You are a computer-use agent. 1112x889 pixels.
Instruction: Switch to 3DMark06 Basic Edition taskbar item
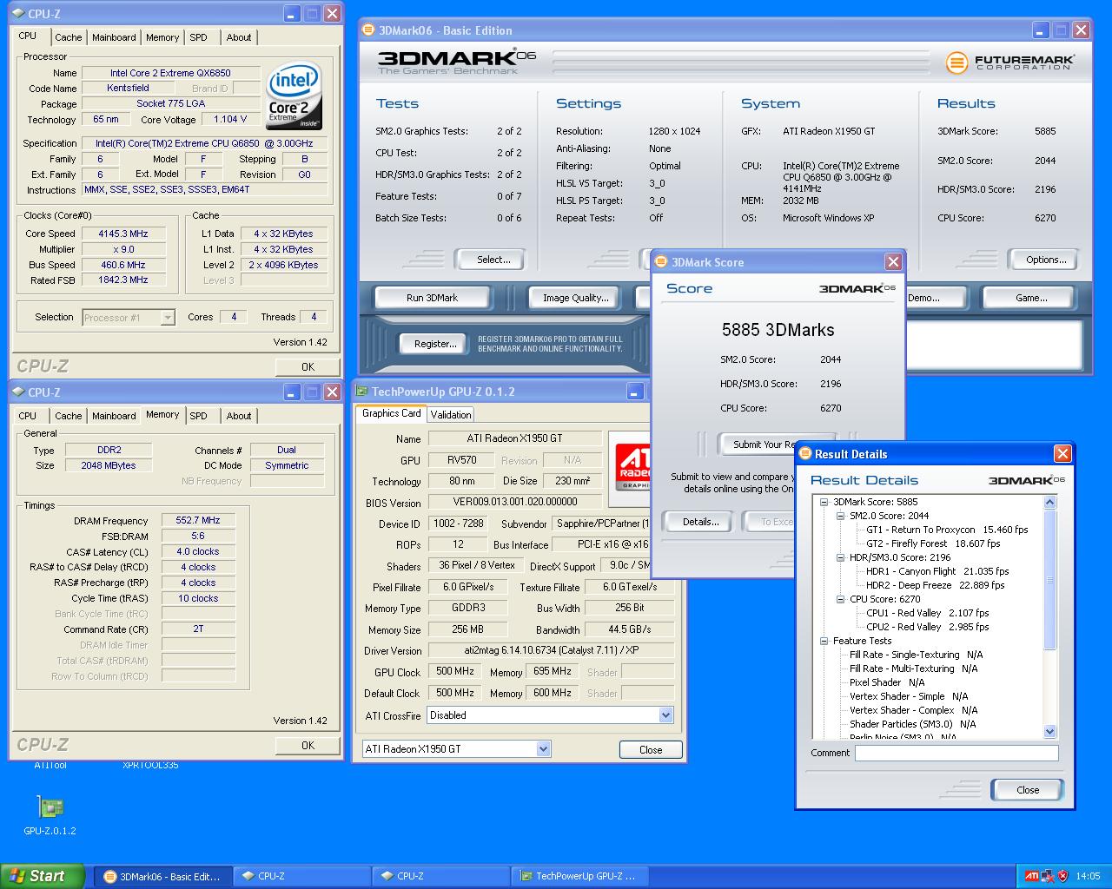pos(162,876)
